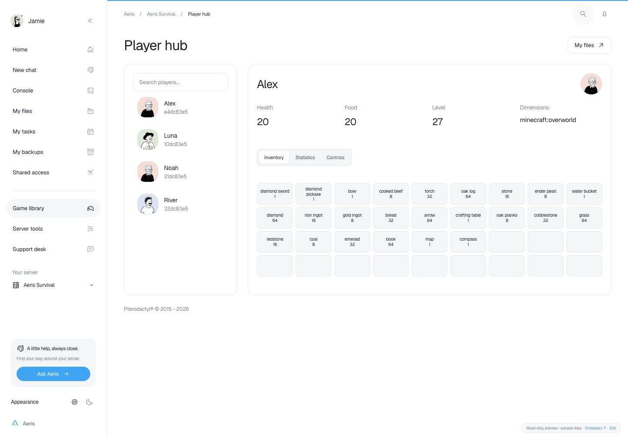Switch to the Statistics tab
The width and height of the screenshot is (628, 436).
pyautogui.click(x=305, y=157)
